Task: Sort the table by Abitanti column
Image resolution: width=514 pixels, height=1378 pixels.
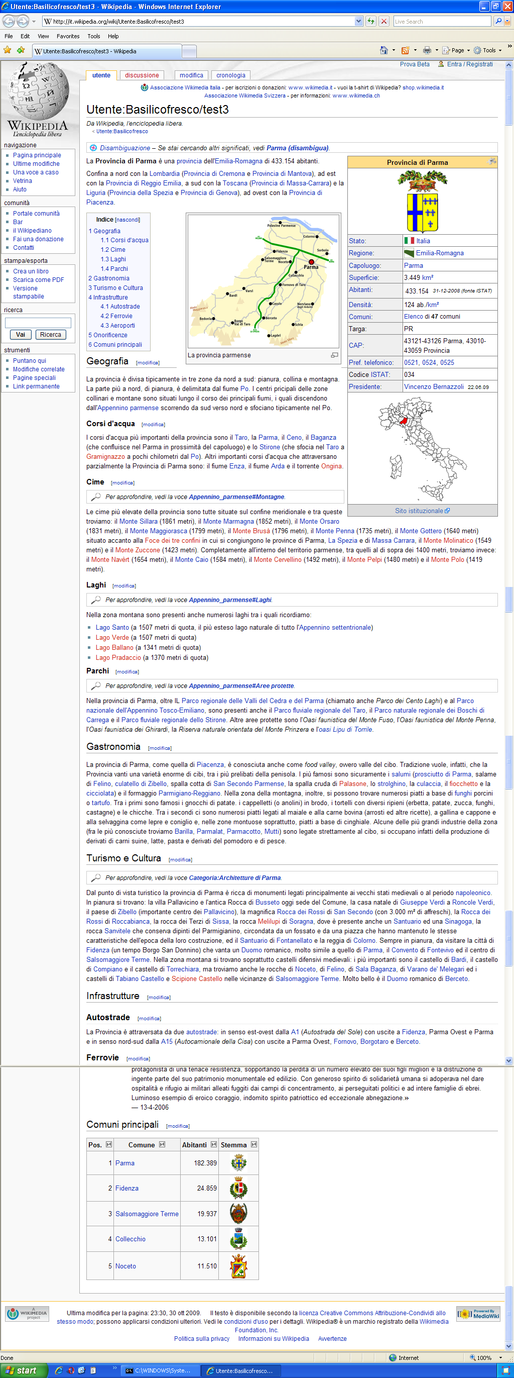Action: (214, 1144)
